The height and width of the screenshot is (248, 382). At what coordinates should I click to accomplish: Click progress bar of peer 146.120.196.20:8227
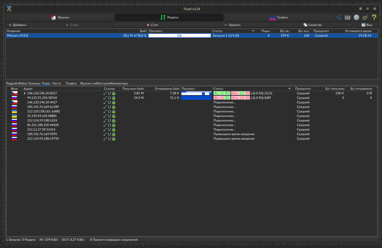point(196,93)
